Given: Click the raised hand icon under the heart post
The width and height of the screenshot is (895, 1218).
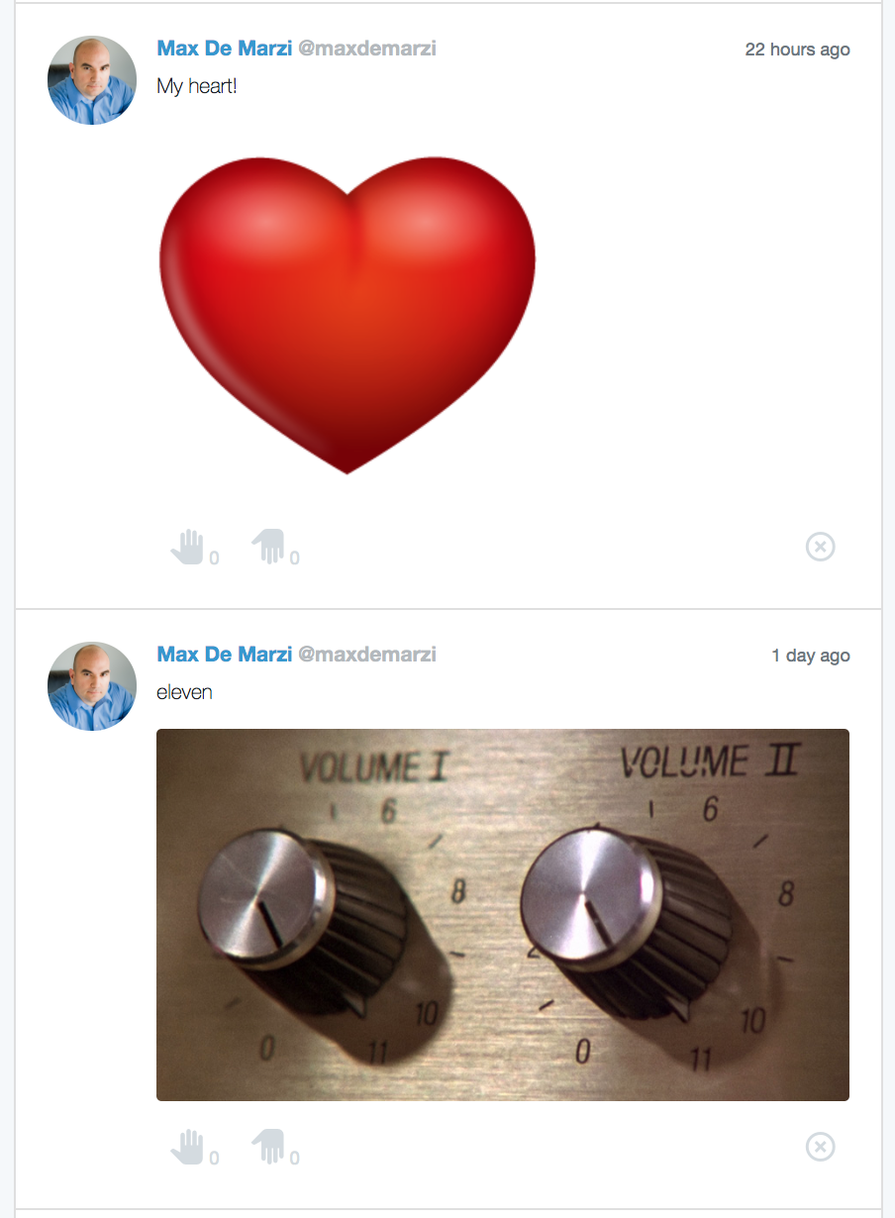Looking at the screenshot, I should point(187,547).
